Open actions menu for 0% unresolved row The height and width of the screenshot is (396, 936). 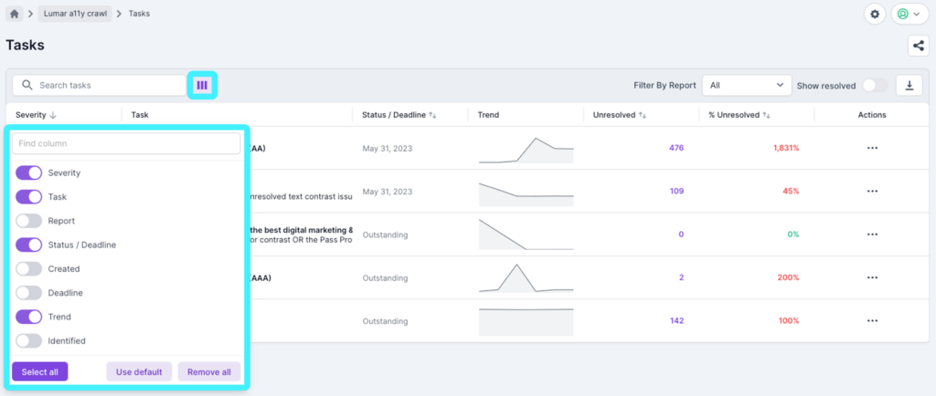pos(872,234)
